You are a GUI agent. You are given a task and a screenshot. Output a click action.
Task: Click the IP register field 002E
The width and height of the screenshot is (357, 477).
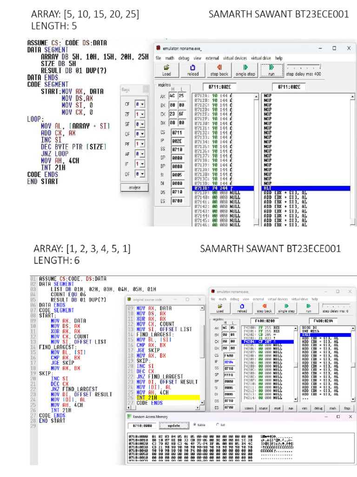point(177,141)
